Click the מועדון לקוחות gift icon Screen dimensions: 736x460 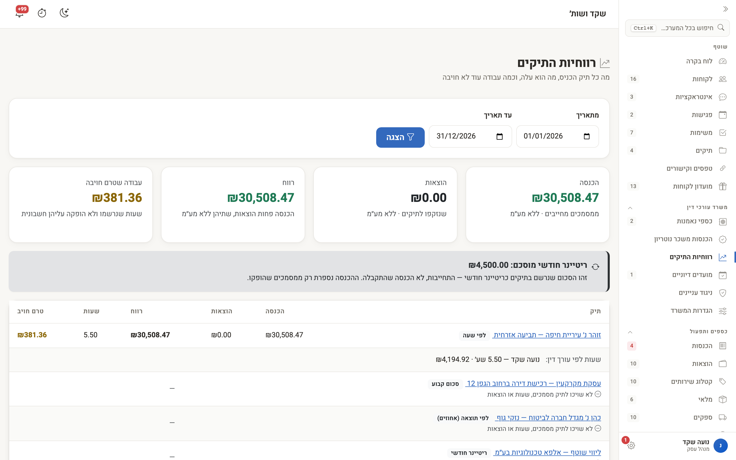tap(723, 186)
